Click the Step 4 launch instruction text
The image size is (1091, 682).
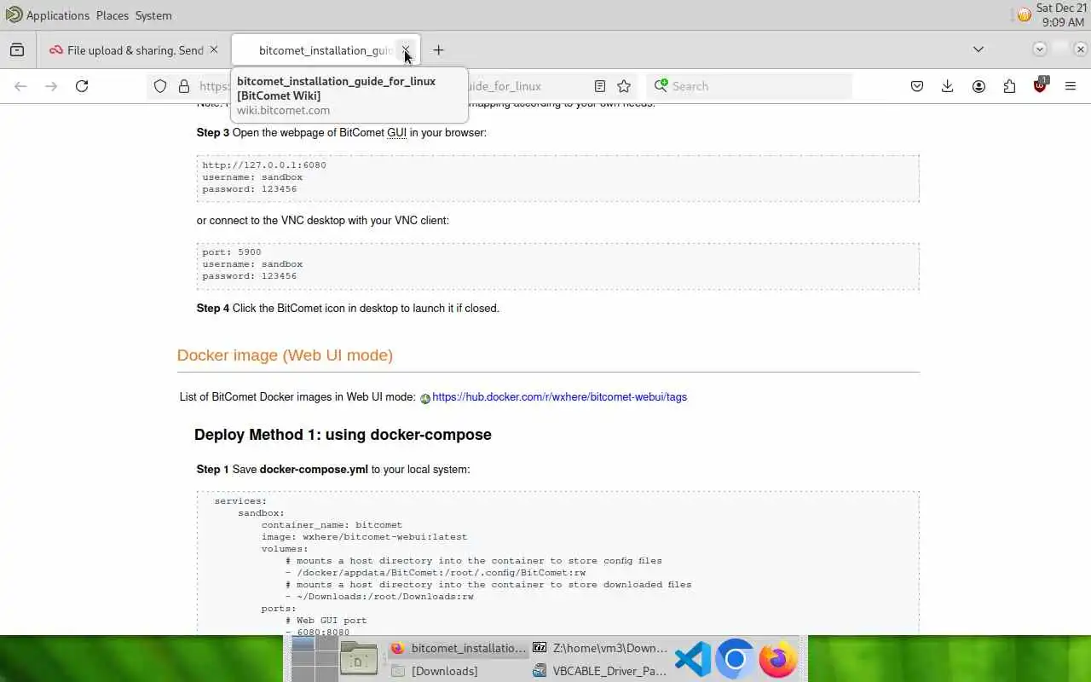tap(348, 309)
